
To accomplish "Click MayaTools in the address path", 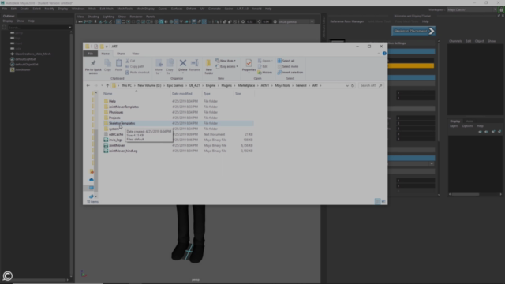I will pyautogui.click(x=282, y=86).
